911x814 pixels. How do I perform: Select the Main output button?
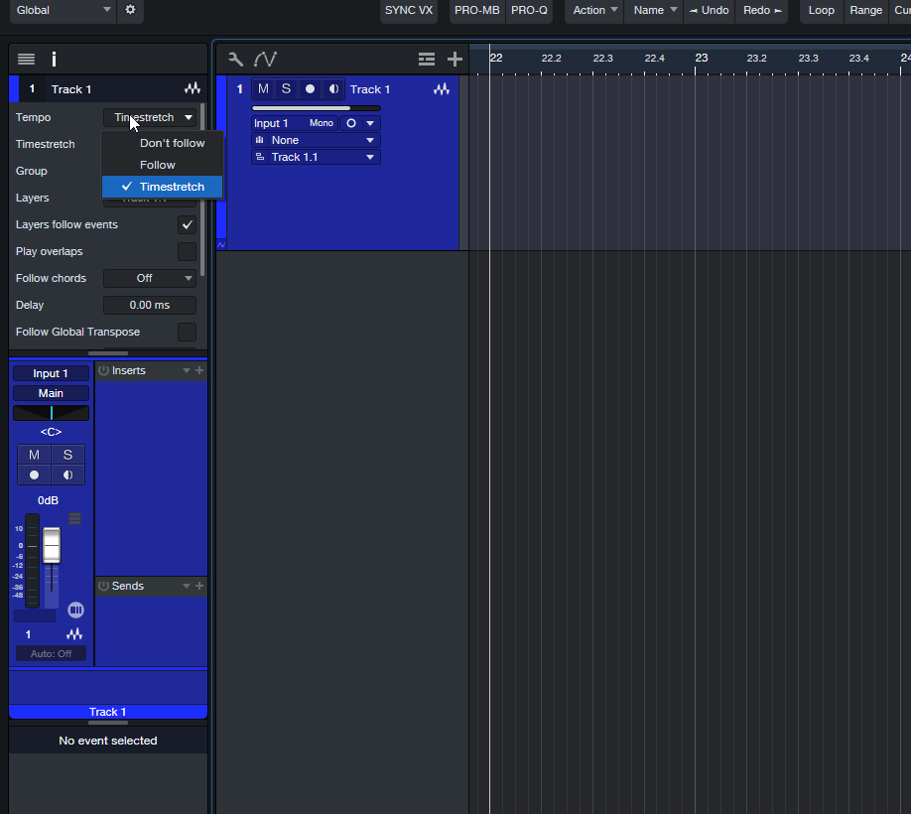coord(52,393)
